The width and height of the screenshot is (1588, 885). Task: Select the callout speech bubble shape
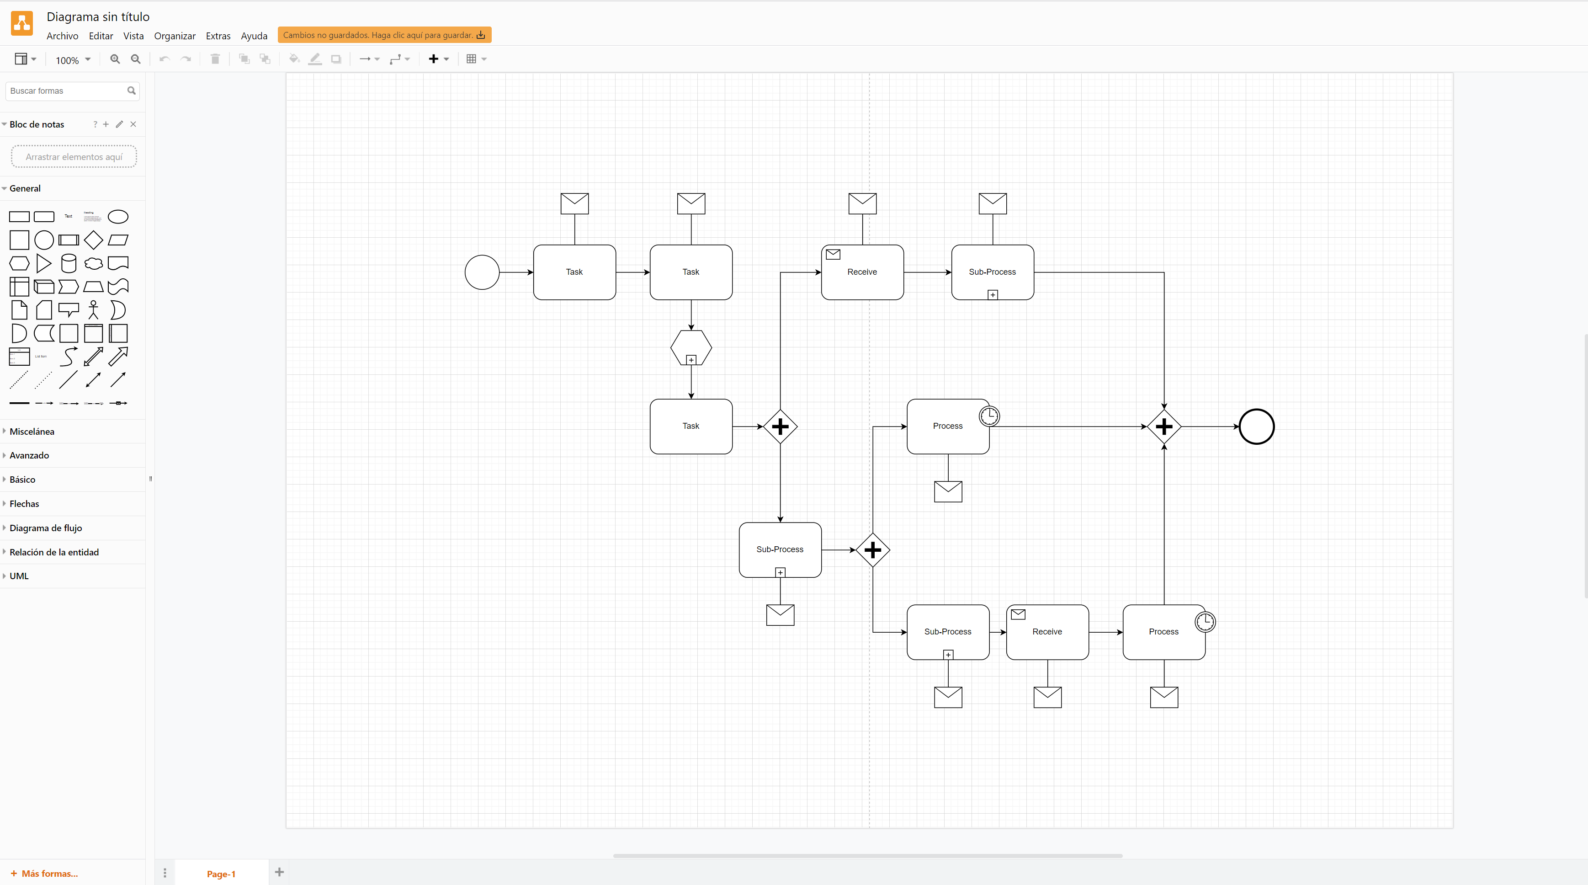pos(69,309)
